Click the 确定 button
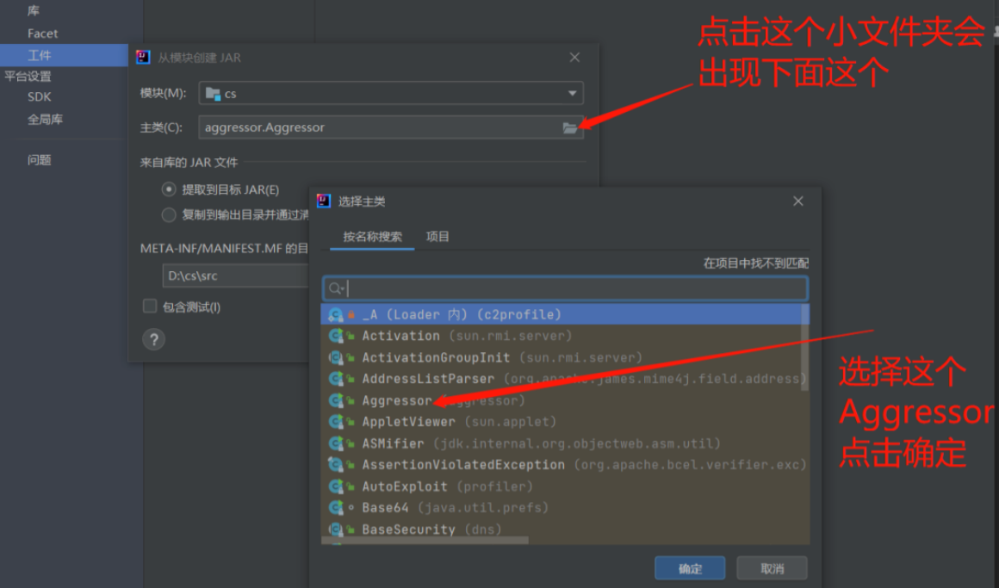Screen dimensions: 999x588 click(690, 568)
